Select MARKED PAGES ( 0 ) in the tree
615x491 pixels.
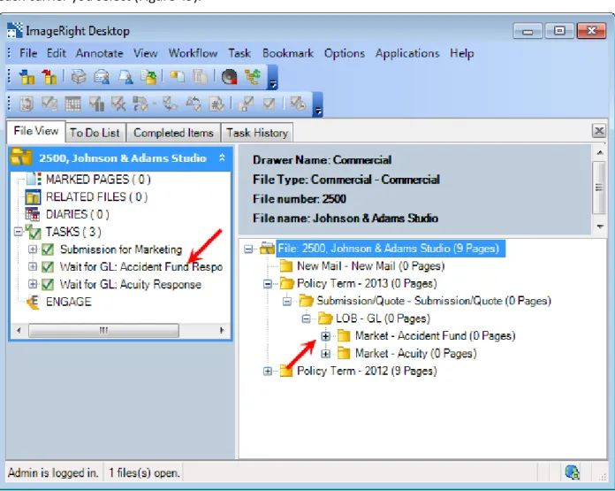[98, 179]
